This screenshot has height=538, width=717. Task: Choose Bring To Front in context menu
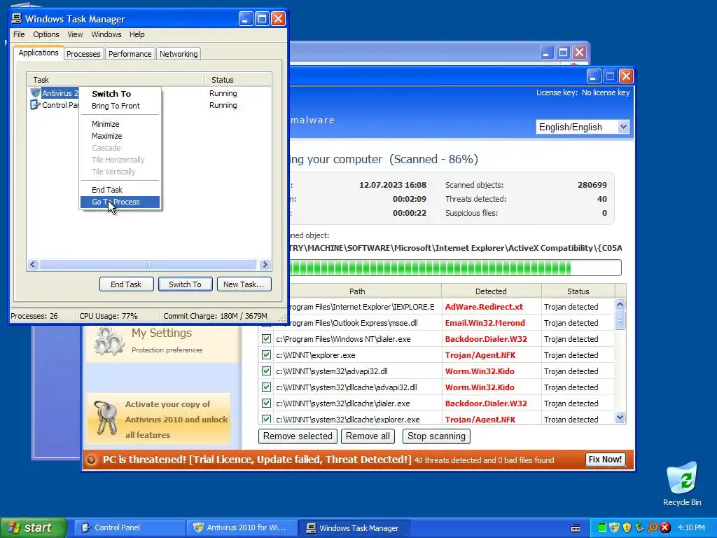point(120,106)
